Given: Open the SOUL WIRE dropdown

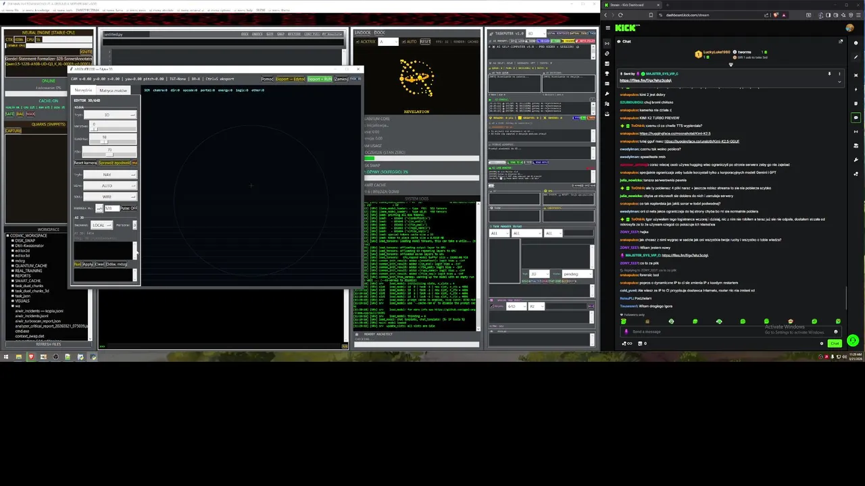Looking at the screenshot, I should tap(110, 196).
